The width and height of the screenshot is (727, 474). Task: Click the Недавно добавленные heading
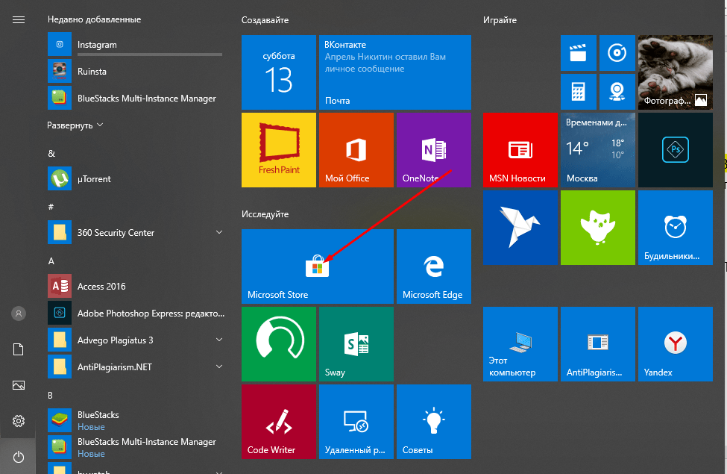coord(94,19)
